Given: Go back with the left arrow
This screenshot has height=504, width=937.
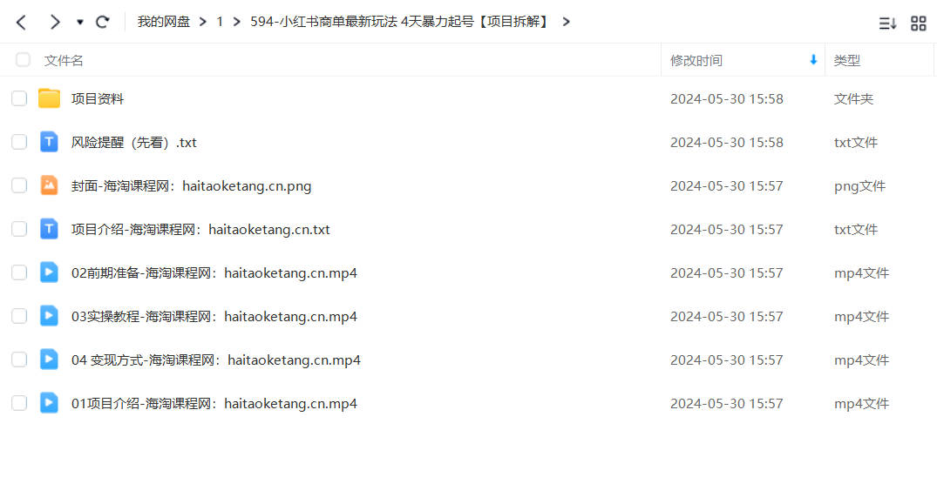Looking at the screenshot, I should 22,23.
